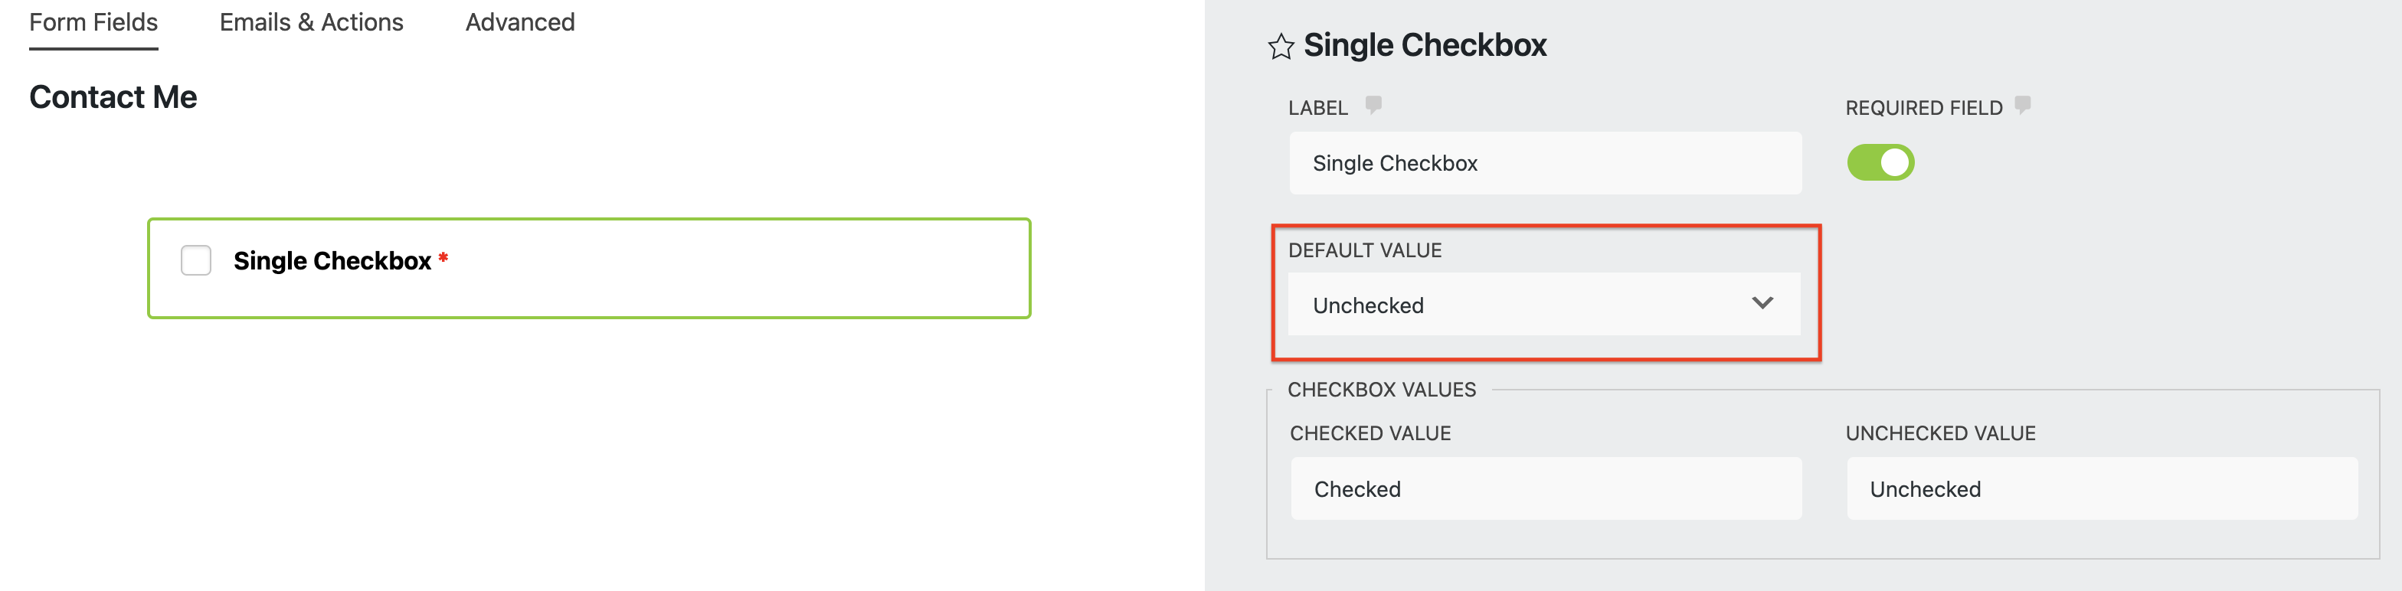The width and height of the screenshot is (2402, 591).
Task: Select the Form Fields tab
Action: pos(93,21)
